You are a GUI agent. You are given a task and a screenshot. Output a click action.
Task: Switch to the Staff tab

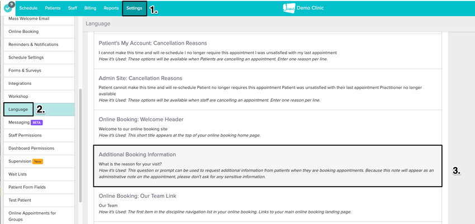click(73, 8)
